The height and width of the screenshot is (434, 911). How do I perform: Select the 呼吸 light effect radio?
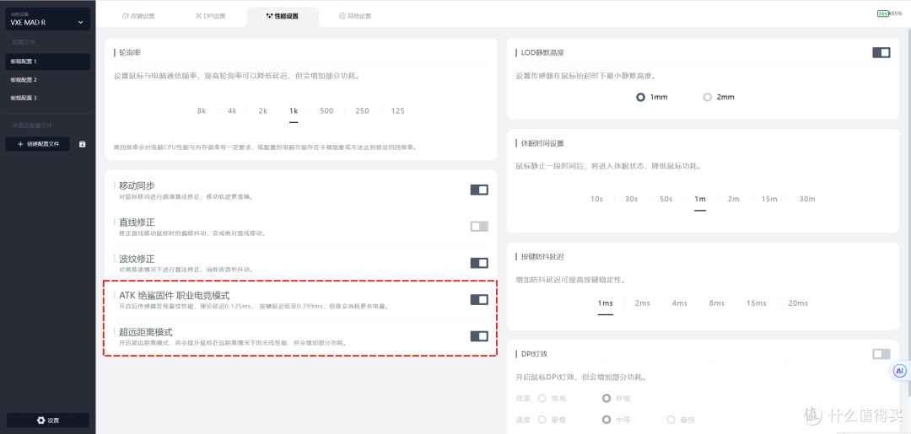606,399
